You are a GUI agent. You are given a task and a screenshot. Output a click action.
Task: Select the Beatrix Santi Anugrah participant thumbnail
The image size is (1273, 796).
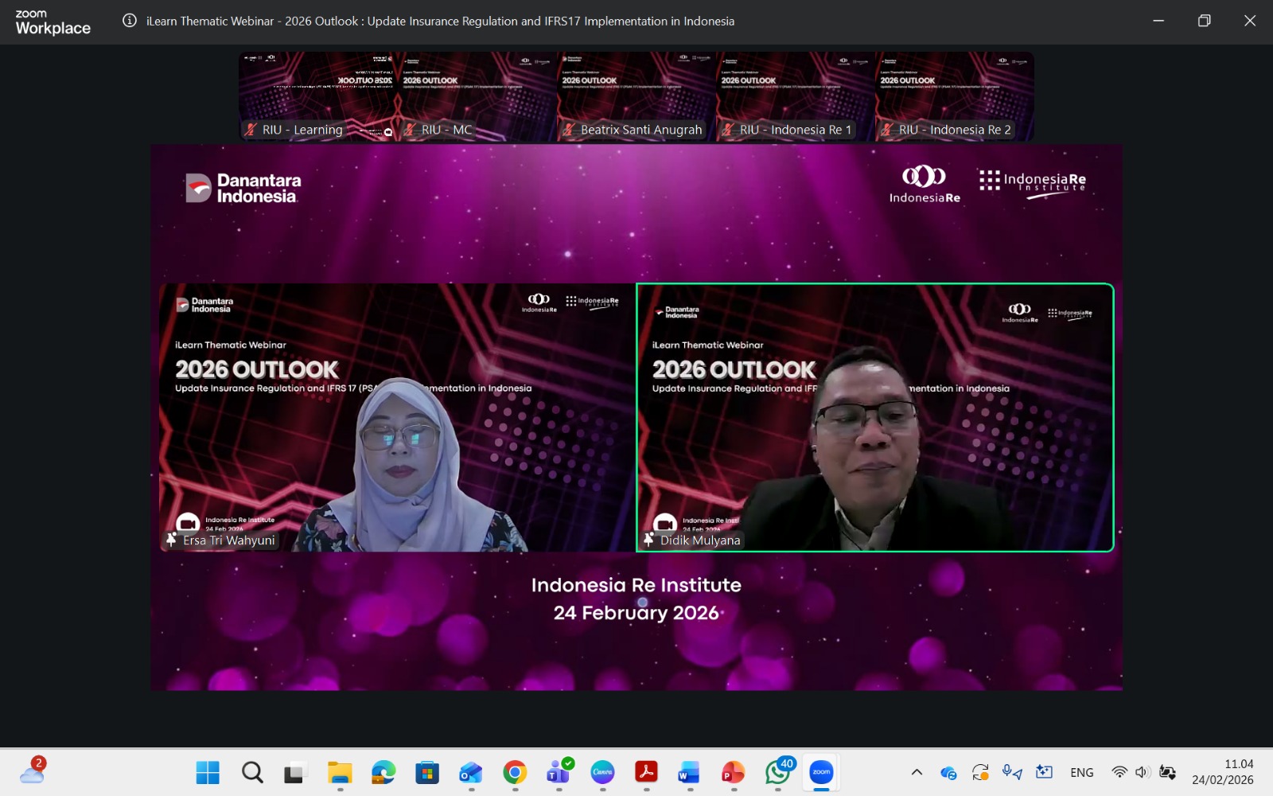pyautogui.click(x=636, y=96)
